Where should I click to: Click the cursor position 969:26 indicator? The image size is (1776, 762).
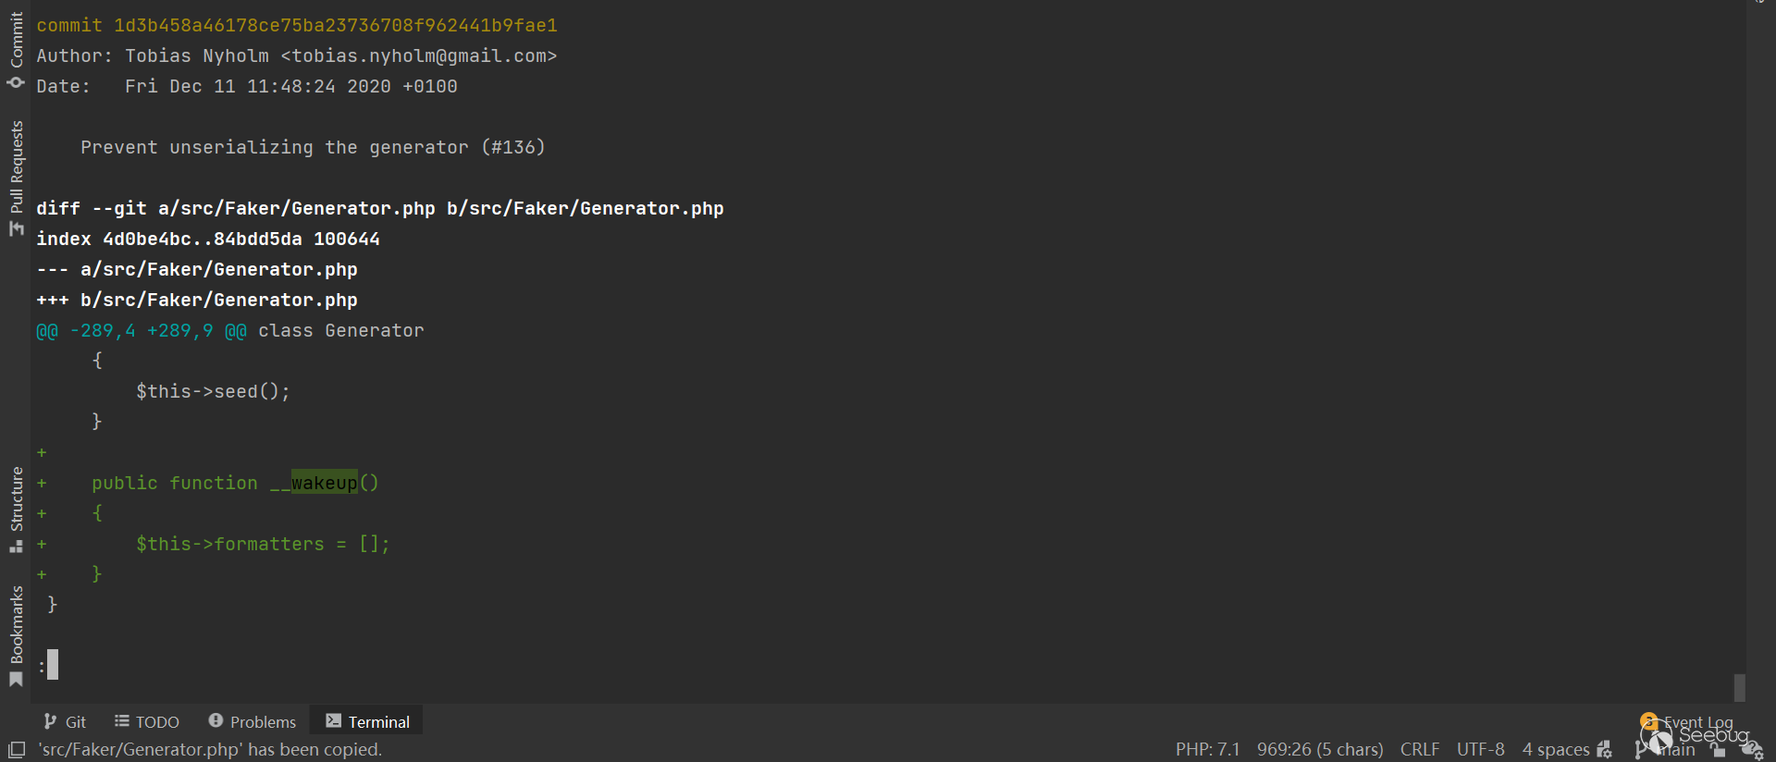[1320, 749]
